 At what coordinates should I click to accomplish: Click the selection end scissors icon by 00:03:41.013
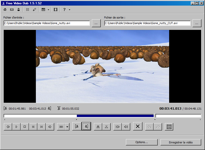(49, 108)
